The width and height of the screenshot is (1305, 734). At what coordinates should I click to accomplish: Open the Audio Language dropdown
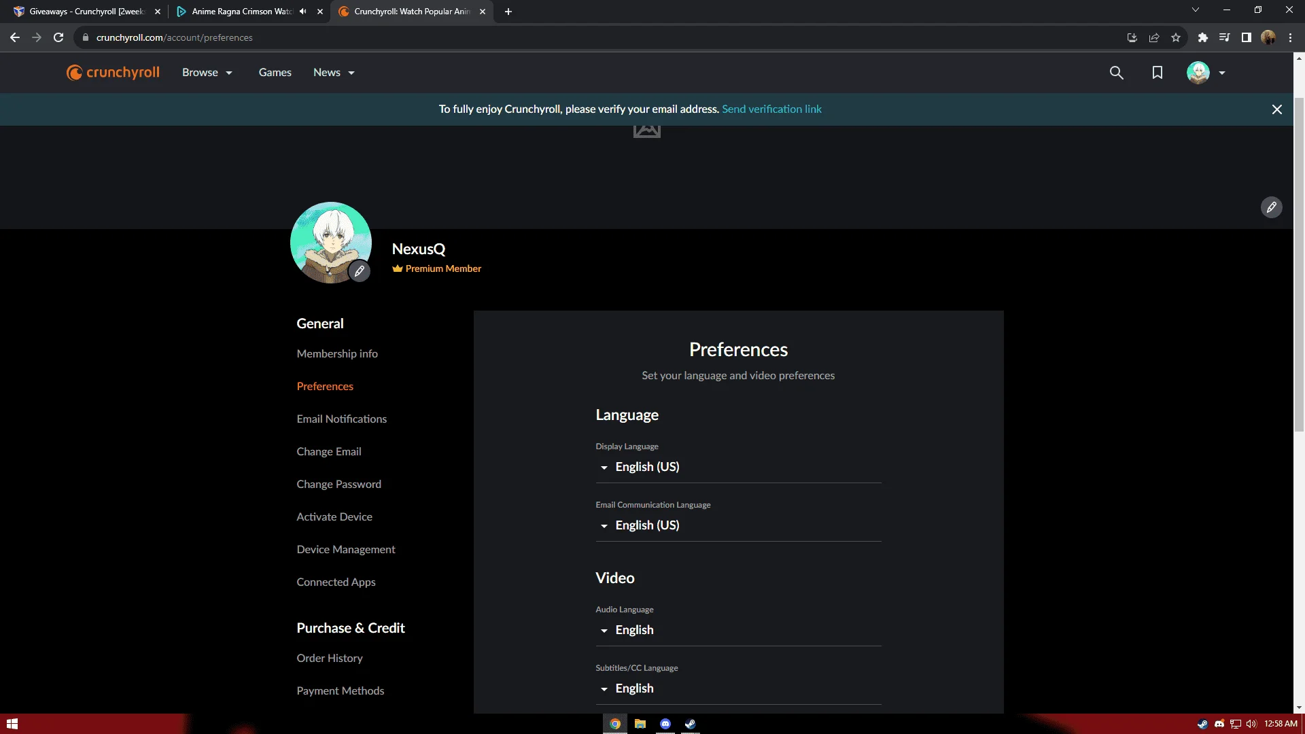click(738, 630)
